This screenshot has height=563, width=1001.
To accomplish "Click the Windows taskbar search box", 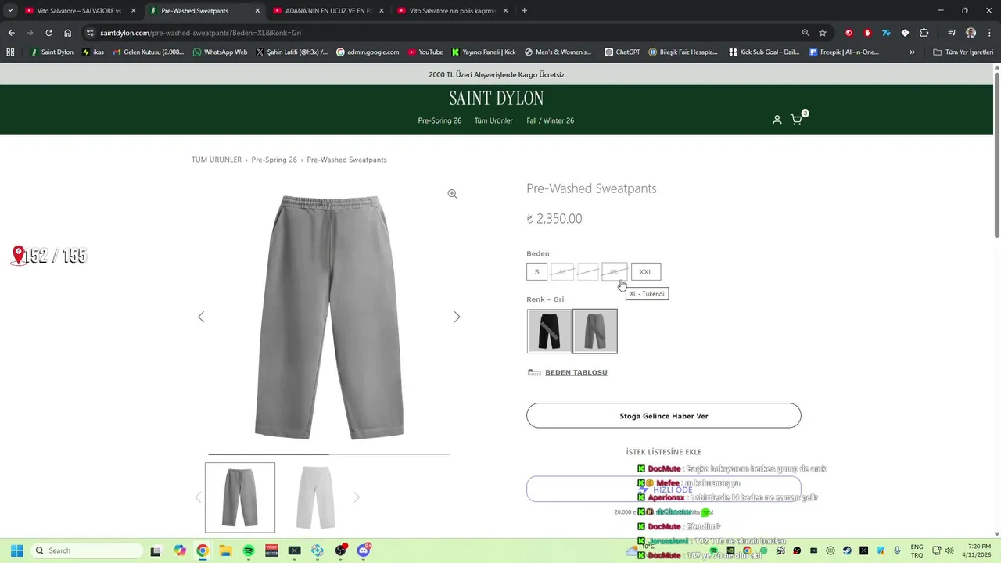I will pyautogui.click(x=87, y=550).
